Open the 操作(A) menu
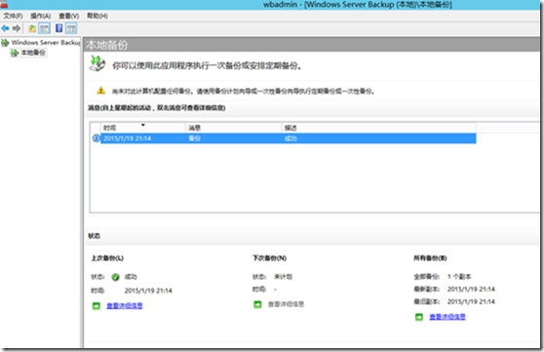The image size is (544, 352). coord(41,16)
